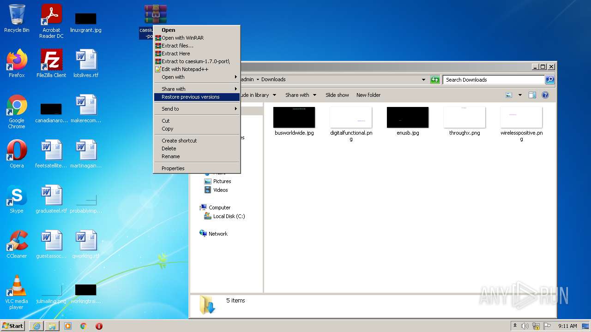Select Computer in navigation pane
The width and height of the screenshot is (591, 332).
point(215,207)
